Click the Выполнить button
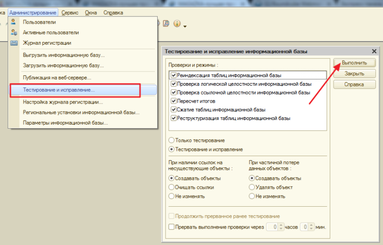383x245 pixels. [x=354, y=63]
